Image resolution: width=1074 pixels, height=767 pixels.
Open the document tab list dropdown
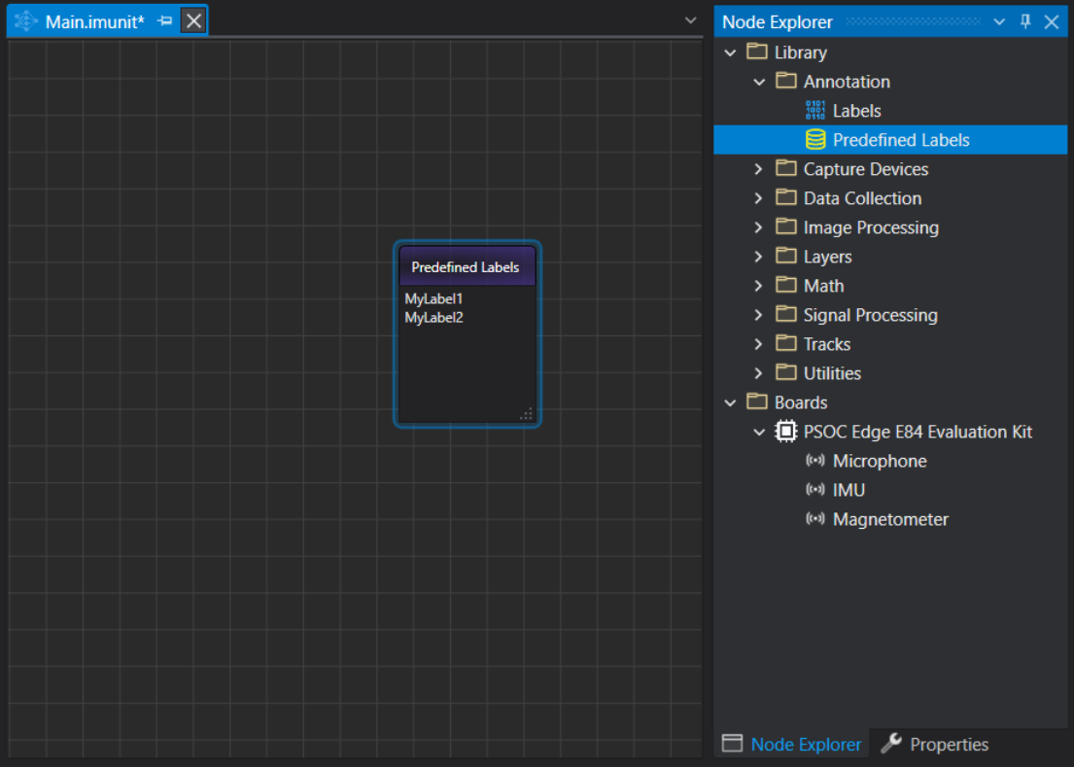coord(691,20)
